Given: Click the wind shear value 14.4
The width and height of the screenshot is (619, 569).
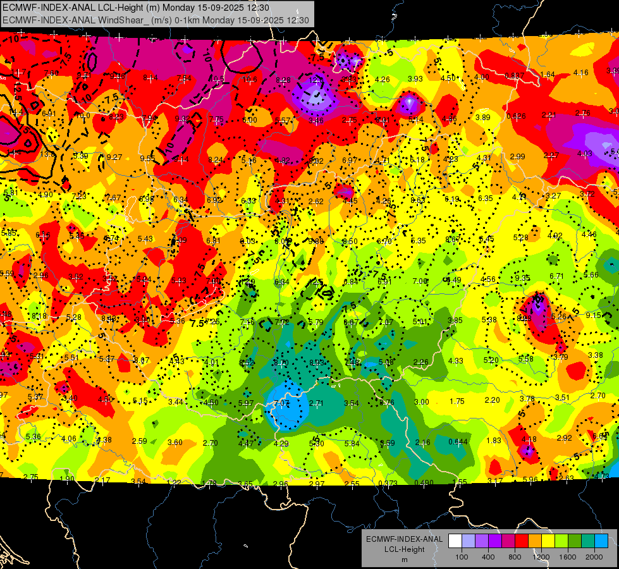Looking at the screenshot, I should pyautogui.click(x=15, y=113).
